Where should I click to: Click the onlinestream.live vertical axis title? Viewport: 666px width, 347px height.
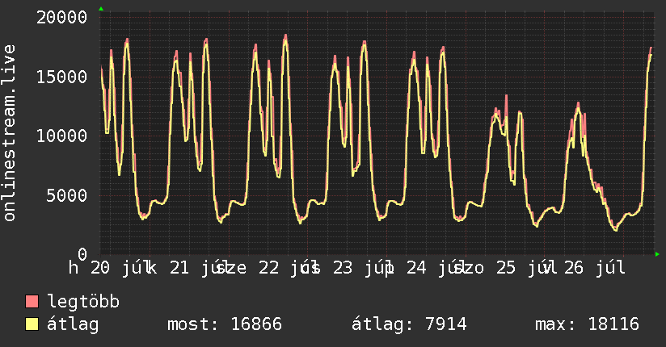point(9,133)
